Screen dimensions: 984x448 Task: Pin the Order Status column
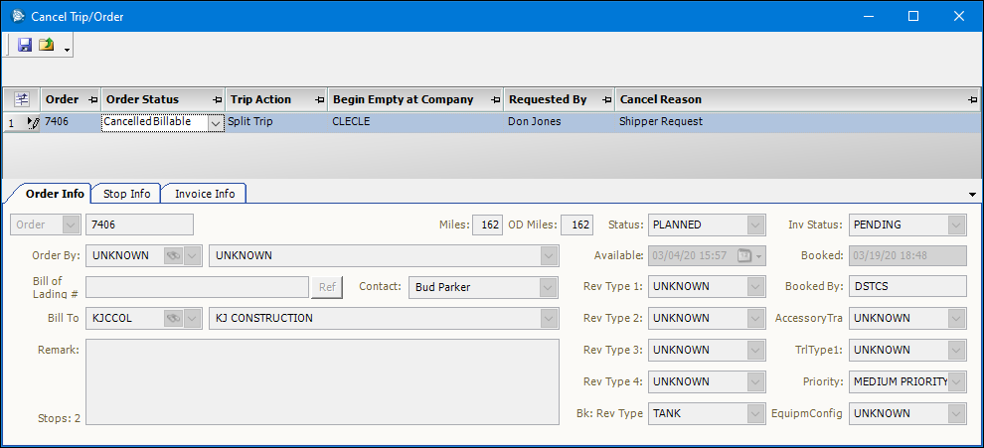coord(218,99)
